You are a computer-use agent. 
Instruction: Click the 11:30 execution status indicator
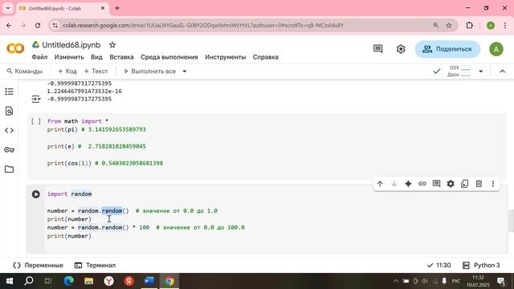[x=439, y=265]
